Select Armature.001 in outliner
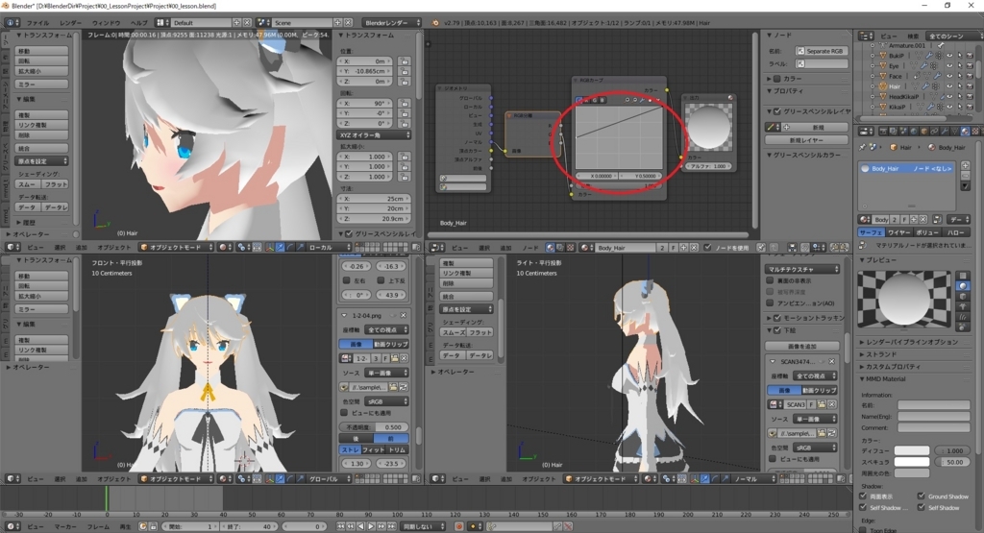Screen dimensions: 984x533 coord(906,46)
